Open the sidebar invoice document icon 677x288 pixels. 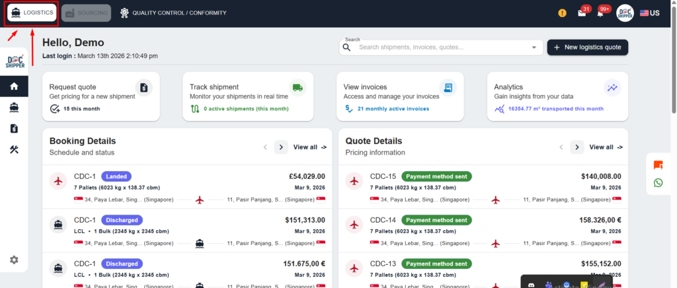[x=15, y=129]
